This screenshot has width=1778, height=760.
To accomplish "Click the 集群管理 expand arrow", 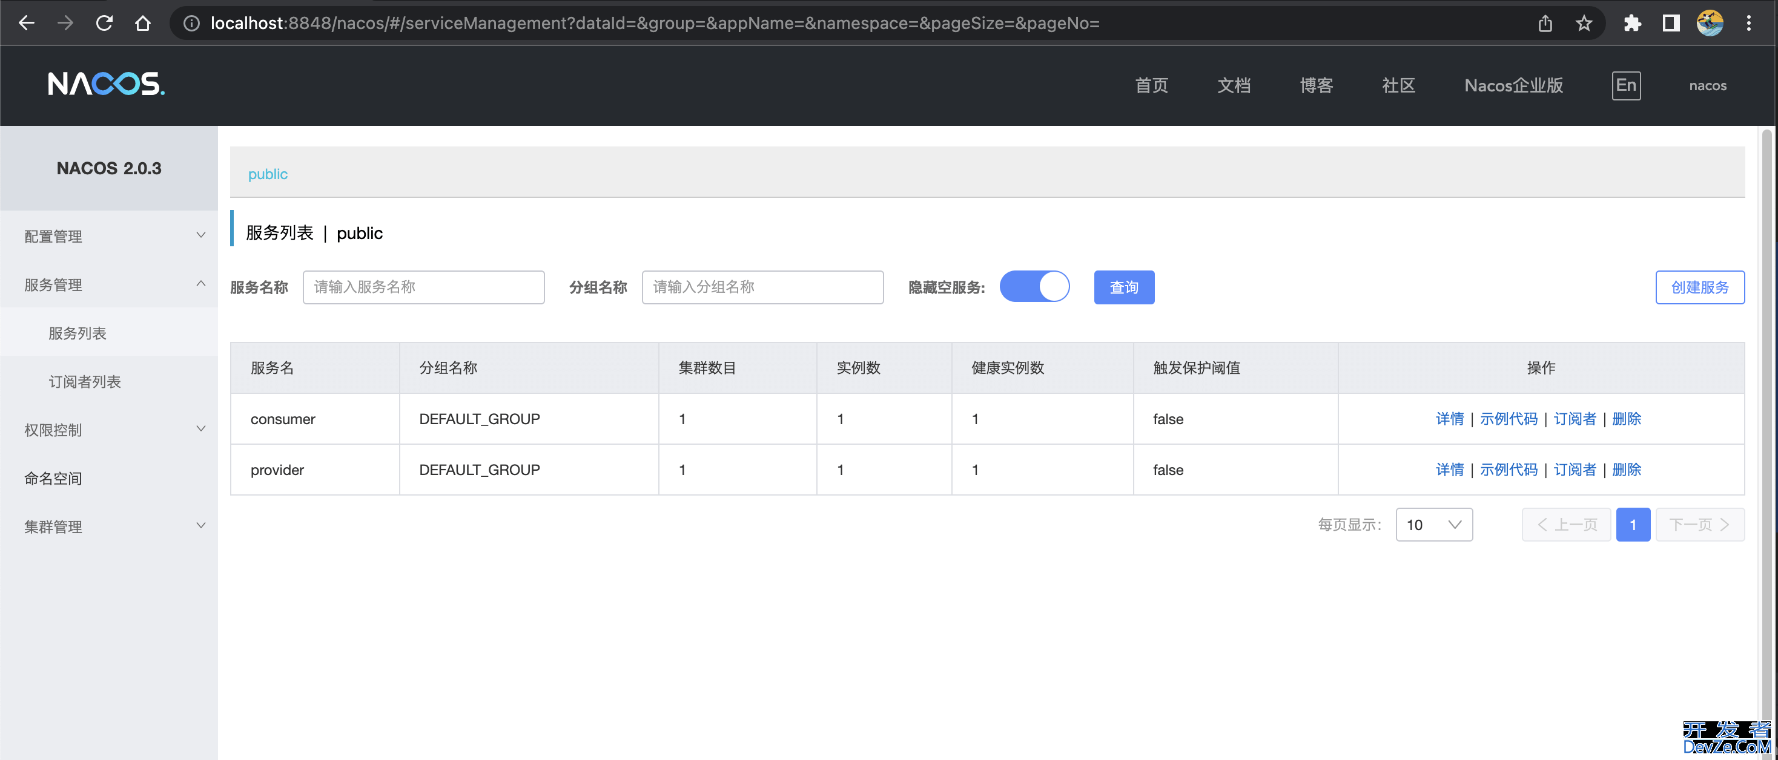I will 200,526.
